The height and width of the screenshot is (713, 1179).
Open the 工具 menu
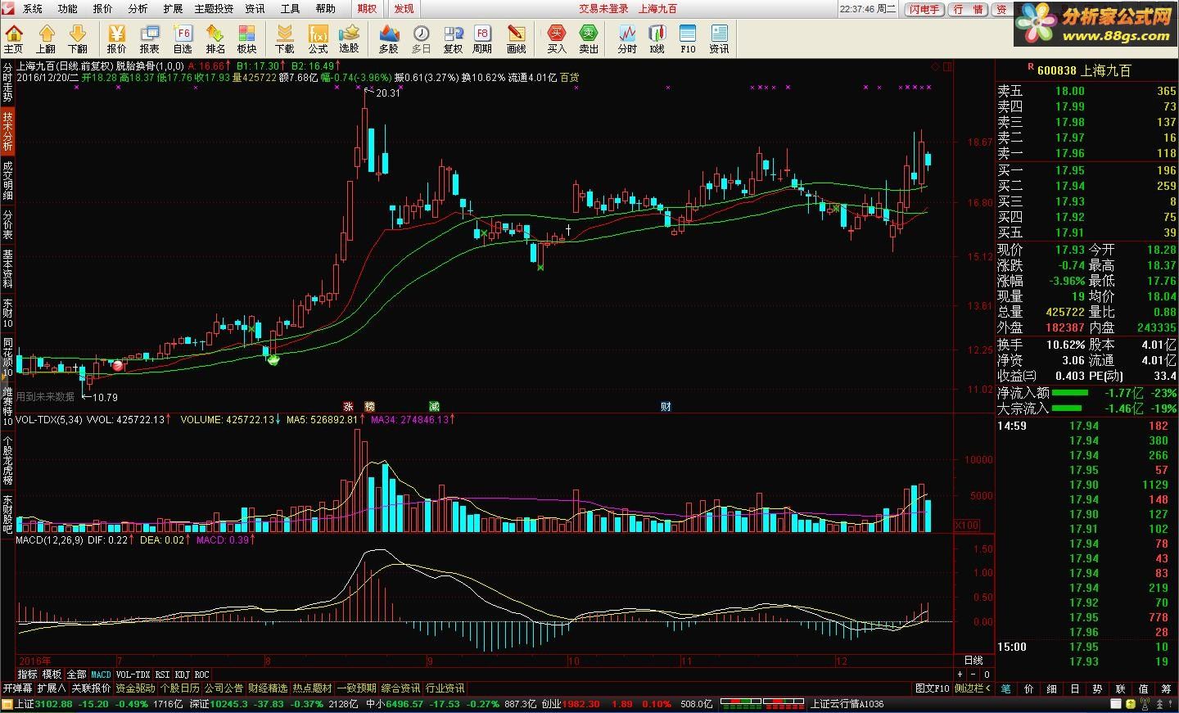[x=291, y=8]
